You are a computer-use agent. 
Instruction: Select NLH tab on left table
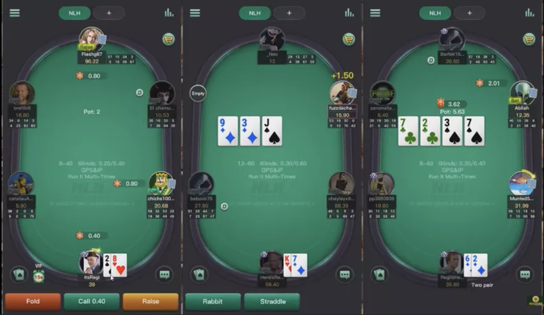coord(75,13)
